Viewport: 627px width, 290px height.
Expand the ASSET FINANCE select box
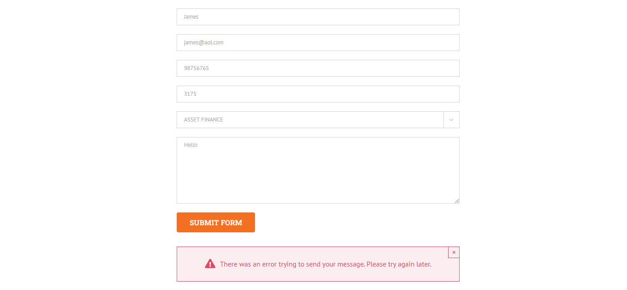318,120
